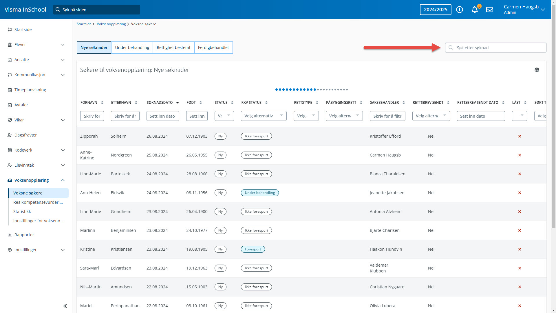Click the 2024/2025 school year button
Image resolution: width=556 pixels, height=313 pixels.
coord(436,10)
